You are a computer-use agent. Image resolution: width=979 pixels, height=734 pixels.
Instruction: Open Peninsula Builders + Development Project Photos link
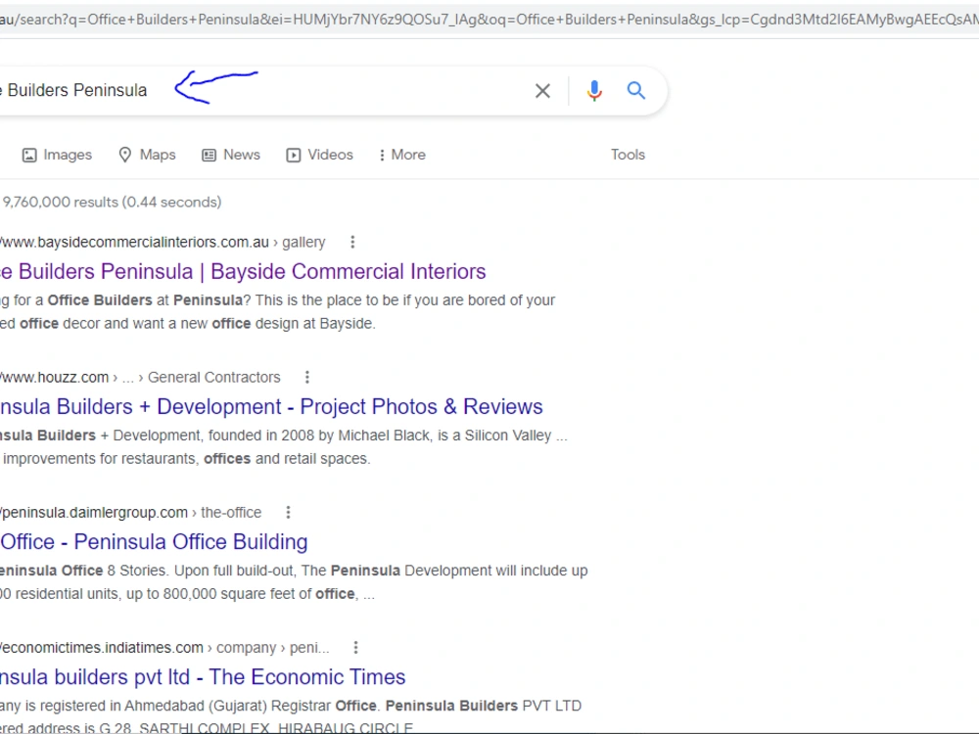point(271,407)
